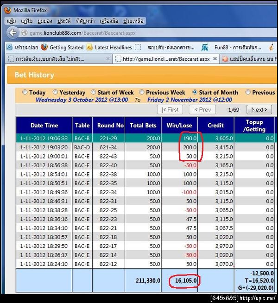Click the Total Bets column header
The image size is (278, 303).
point(143,126)
